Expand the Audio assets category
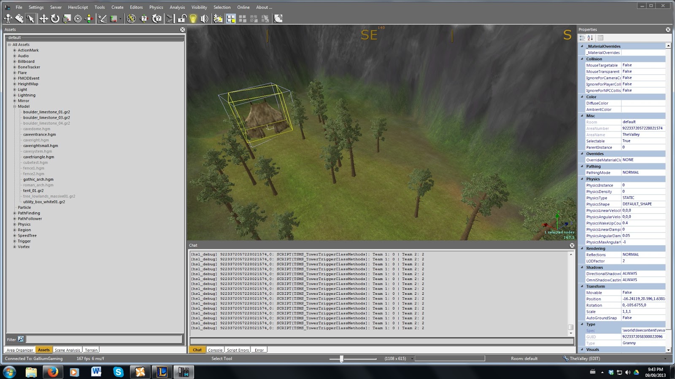The image size is (675, 379). point(15,56)
